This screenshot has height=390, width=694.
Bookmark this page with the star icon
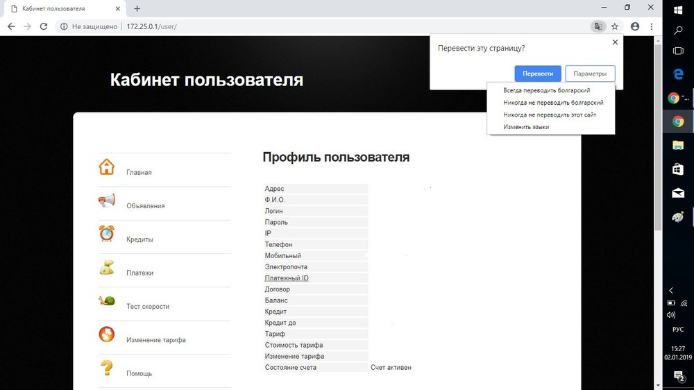(615, 26)
